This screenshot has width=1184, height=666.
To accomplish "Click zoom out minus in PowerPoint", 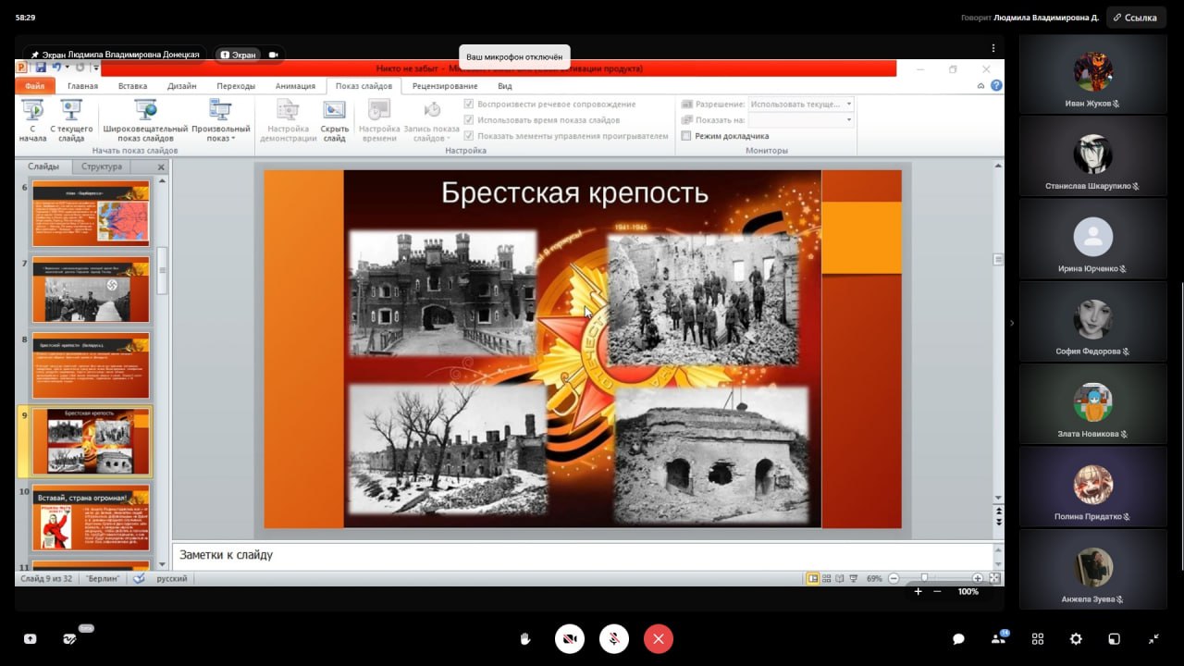I will 894,578.
